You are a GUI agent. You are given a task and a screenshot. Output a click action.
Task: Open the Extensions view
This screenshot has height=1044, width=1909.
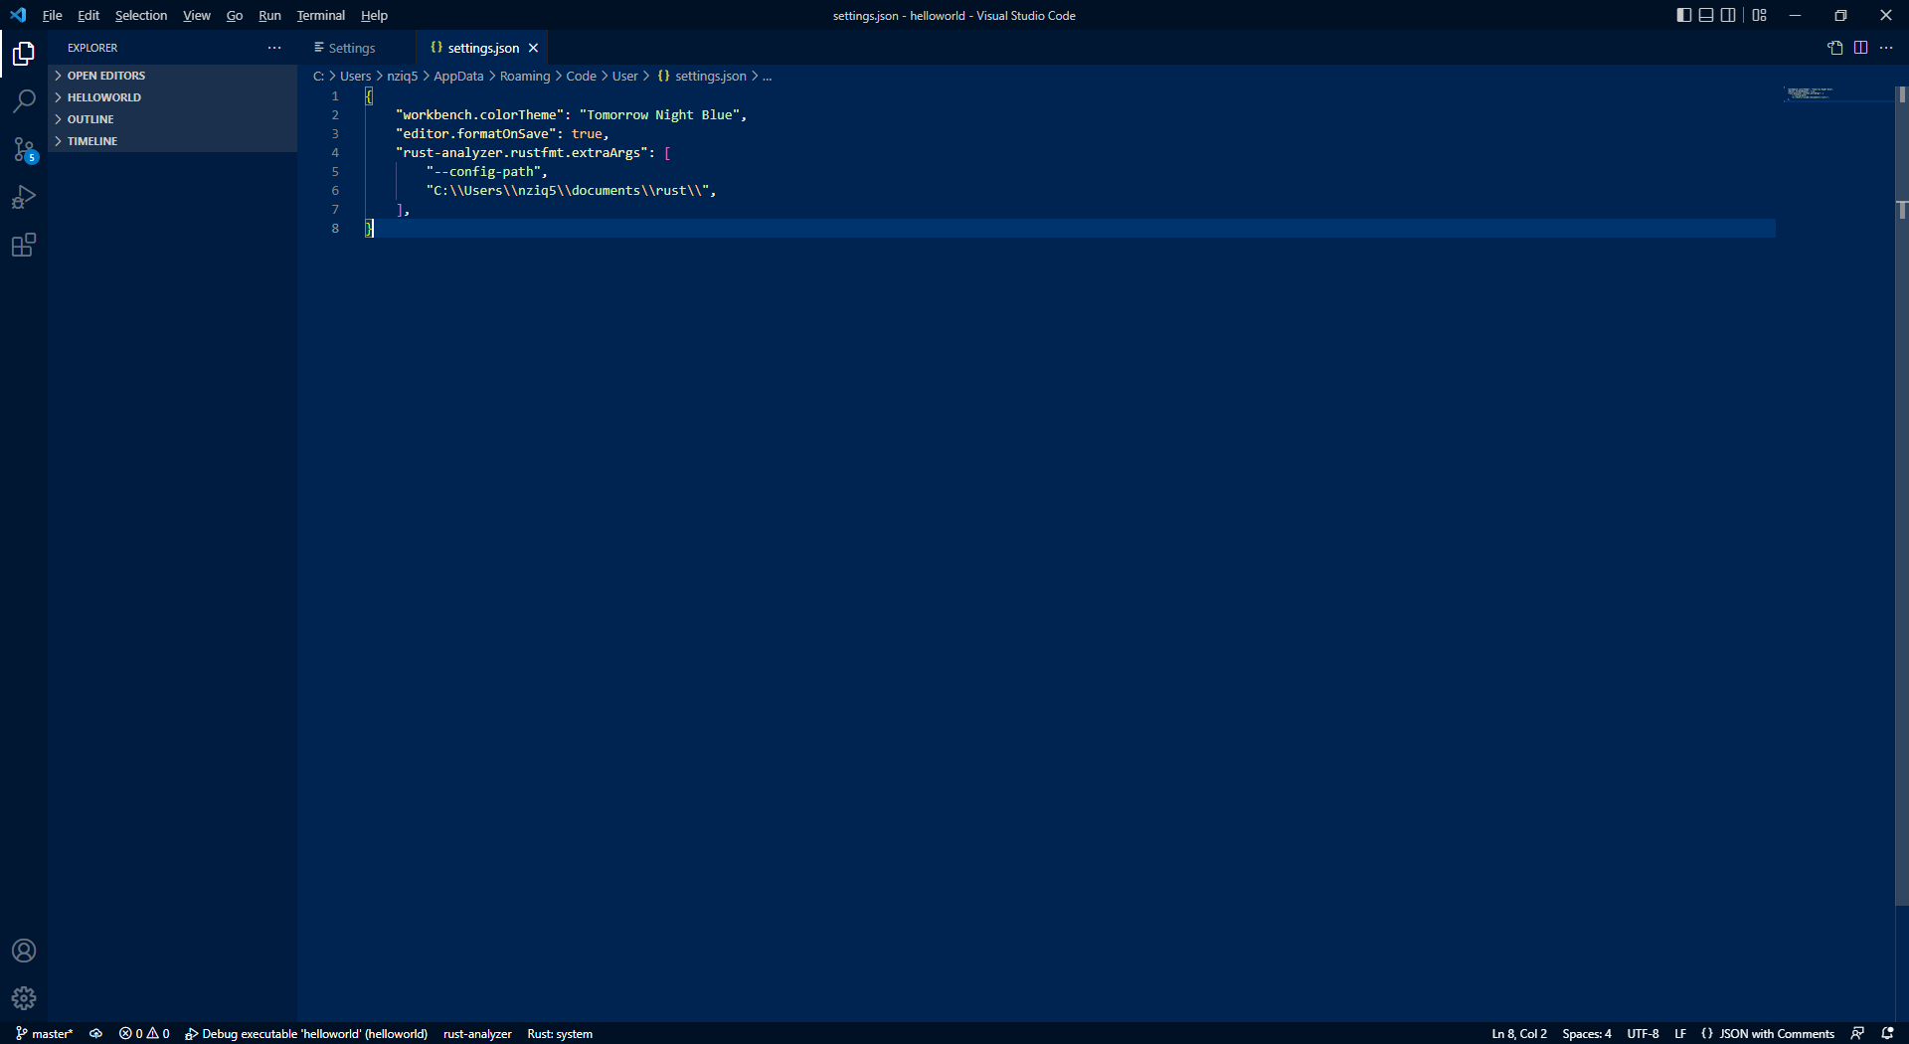click(x=24, y=245)
